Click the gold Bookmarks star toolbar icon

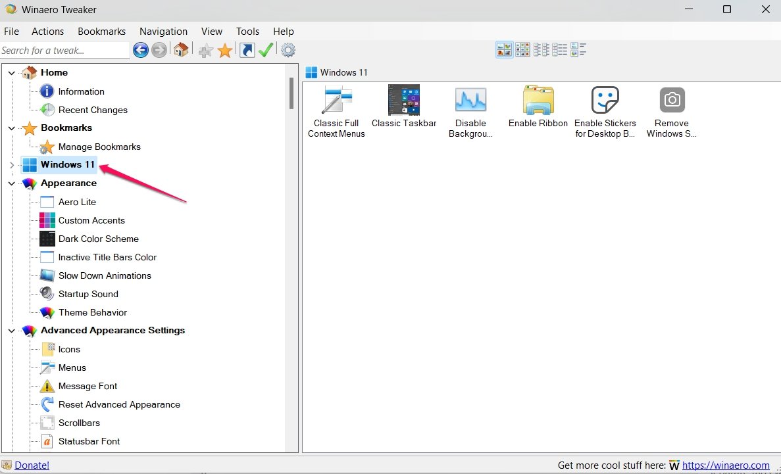[224, 50]
